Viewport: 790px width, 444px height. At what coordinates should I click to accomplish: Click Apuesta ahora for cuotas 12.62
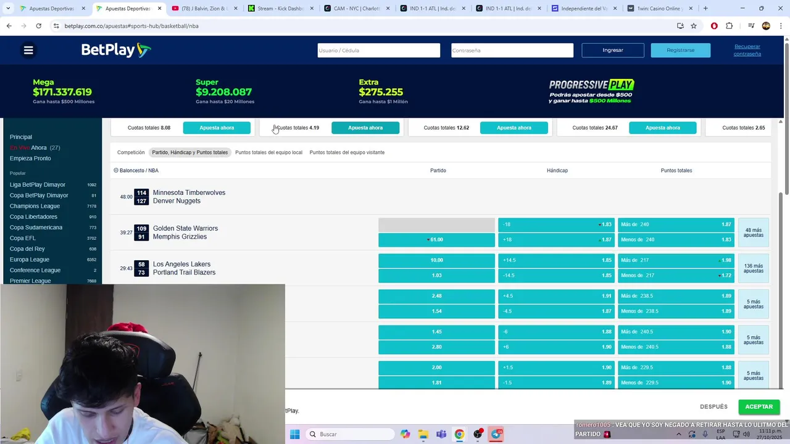point(514,128)
